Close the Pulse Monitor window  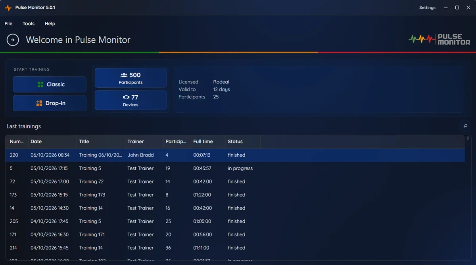[468, 8]
